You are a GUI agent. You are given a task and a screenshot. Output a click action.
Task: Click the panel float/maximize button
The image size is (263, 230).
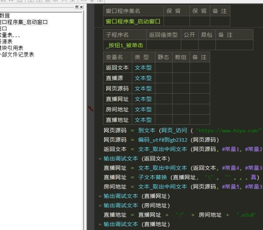77,7
